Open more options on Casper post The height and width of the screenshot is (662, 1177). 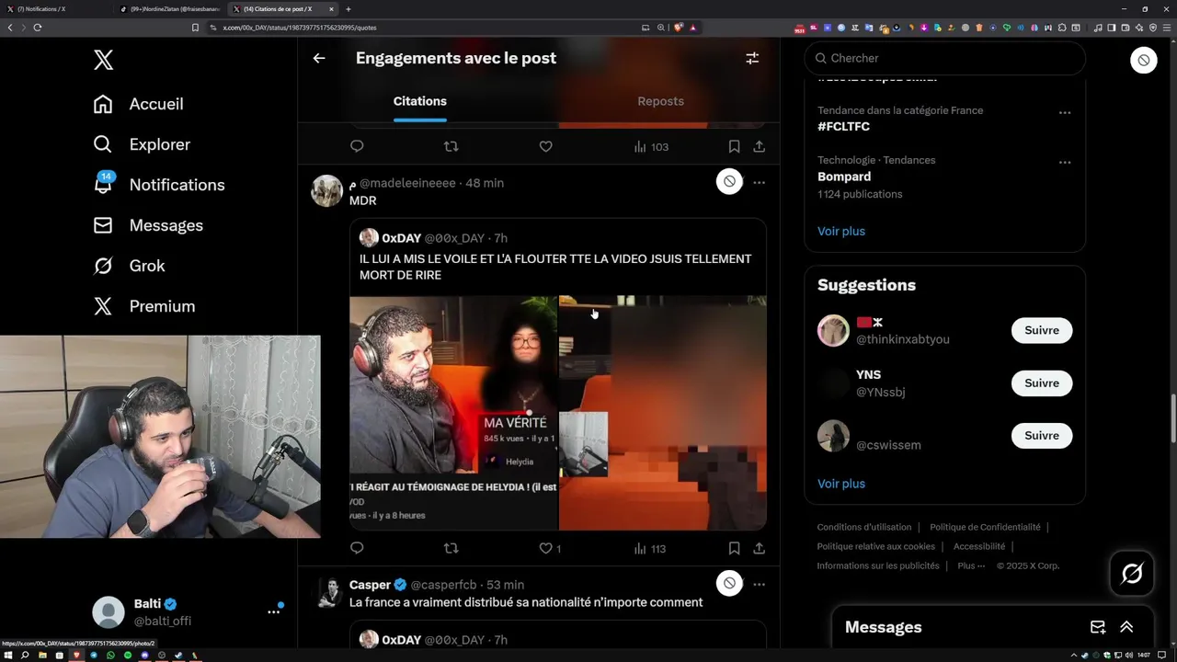tap(759, 583)
